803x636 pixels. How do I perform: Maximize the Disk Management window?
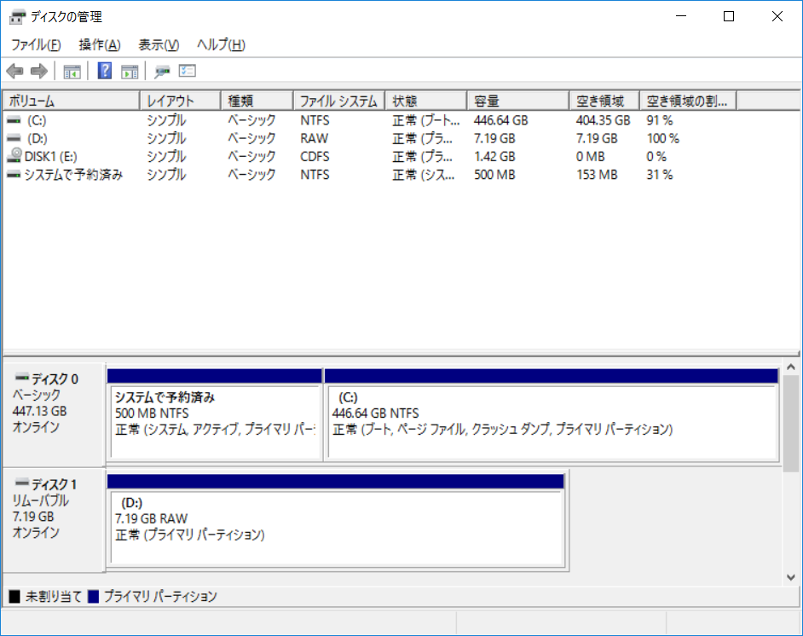click(729, 16)
